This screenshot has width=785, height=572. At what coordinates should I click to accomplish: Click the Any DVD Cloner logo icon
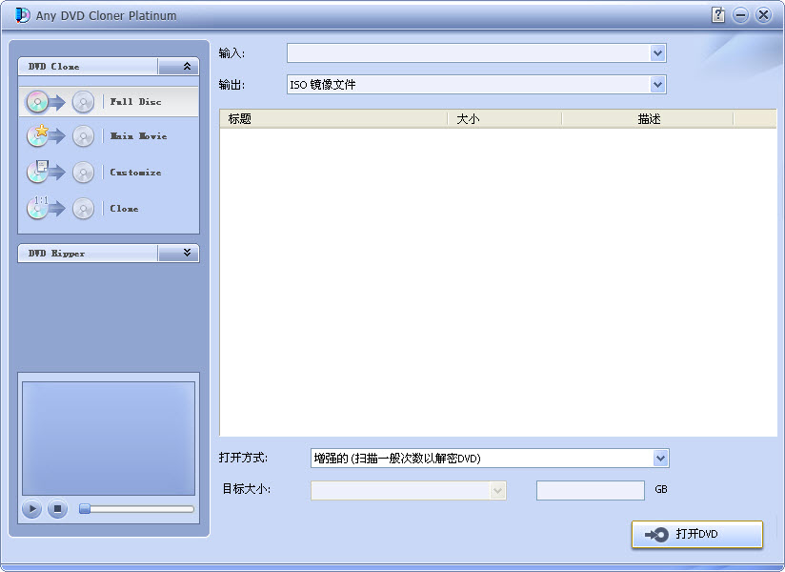click(x=22, y=15)
